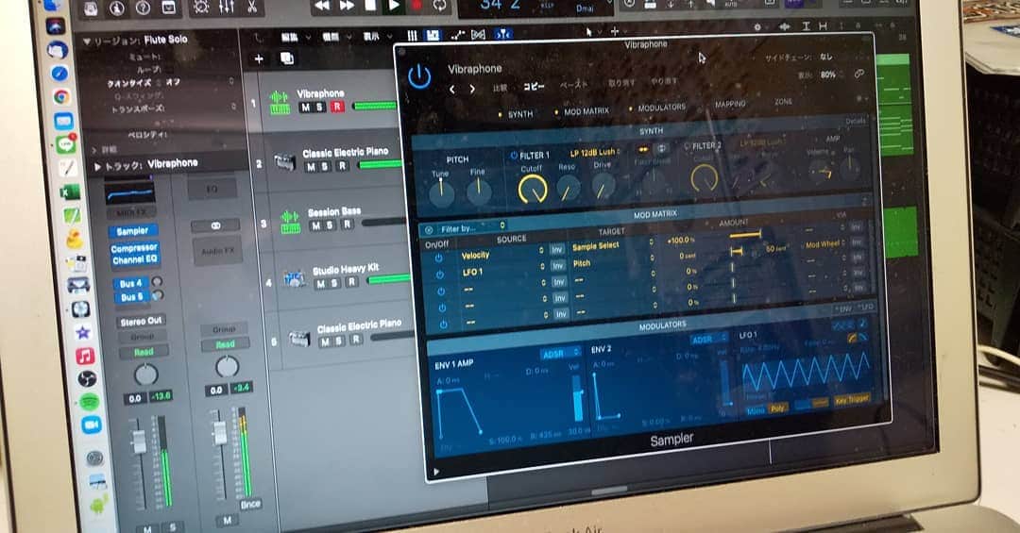Toggle Filter 1 power button
1020x533 pixels.
(x=514, y=156)
